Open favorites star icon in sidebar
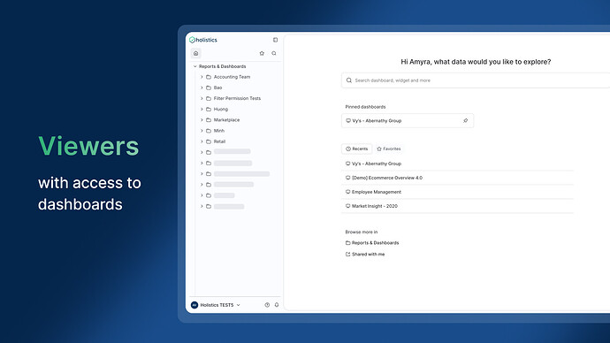The height and width of the screenshot is (343, 610). click(262, 53)
